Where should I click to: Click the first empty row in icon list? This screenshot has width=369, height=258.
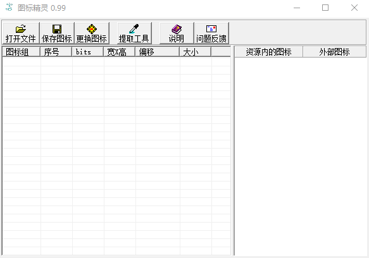pyautogui.click(x=116, y=62)
